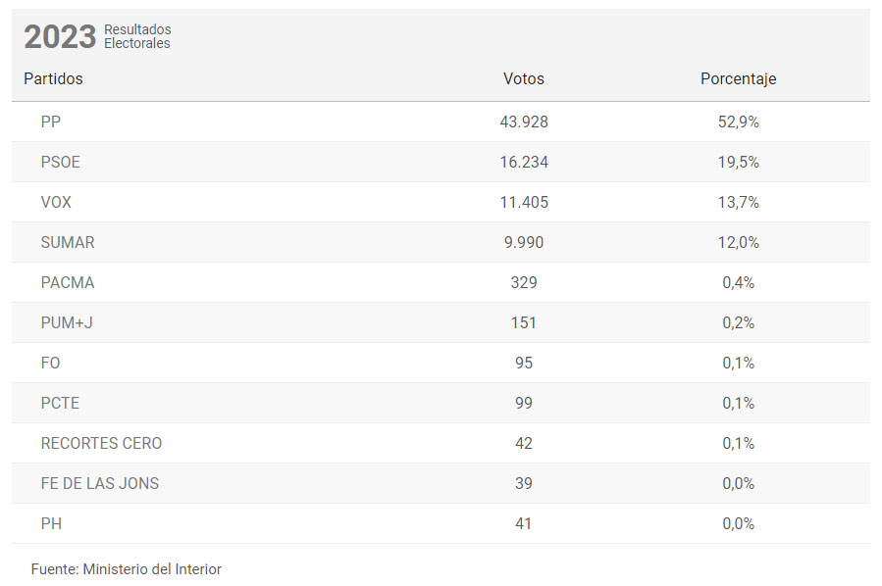Screen dimensions: 882x586
Task: Click the Resultados Electorales title text
Action: coord(137,36)
